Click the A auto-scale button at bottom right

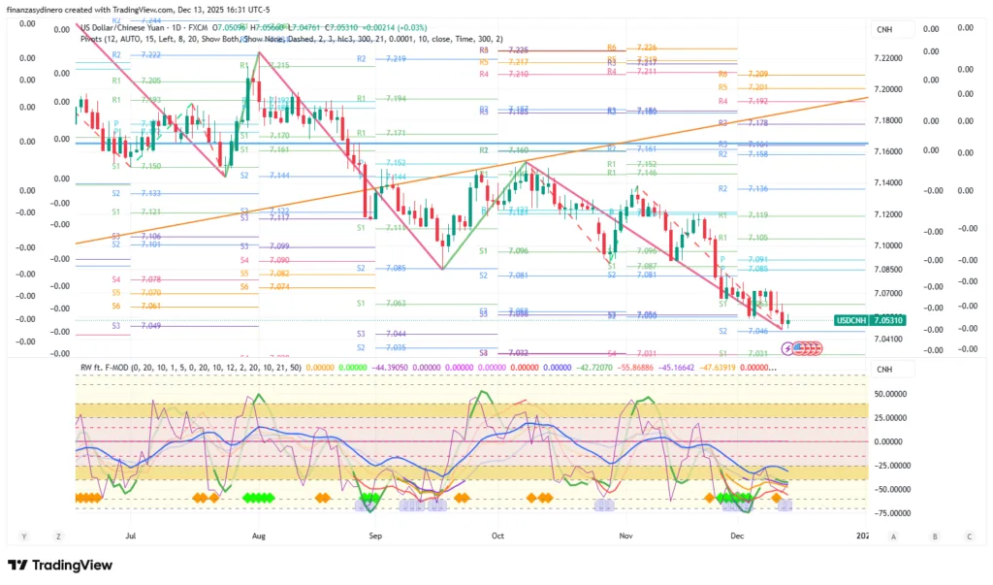pos(892,536)
